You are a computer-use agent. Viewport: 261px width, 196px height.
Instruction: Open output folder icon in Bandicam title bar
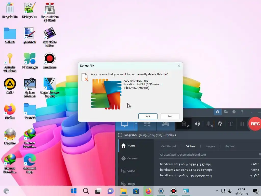(226, 112)
